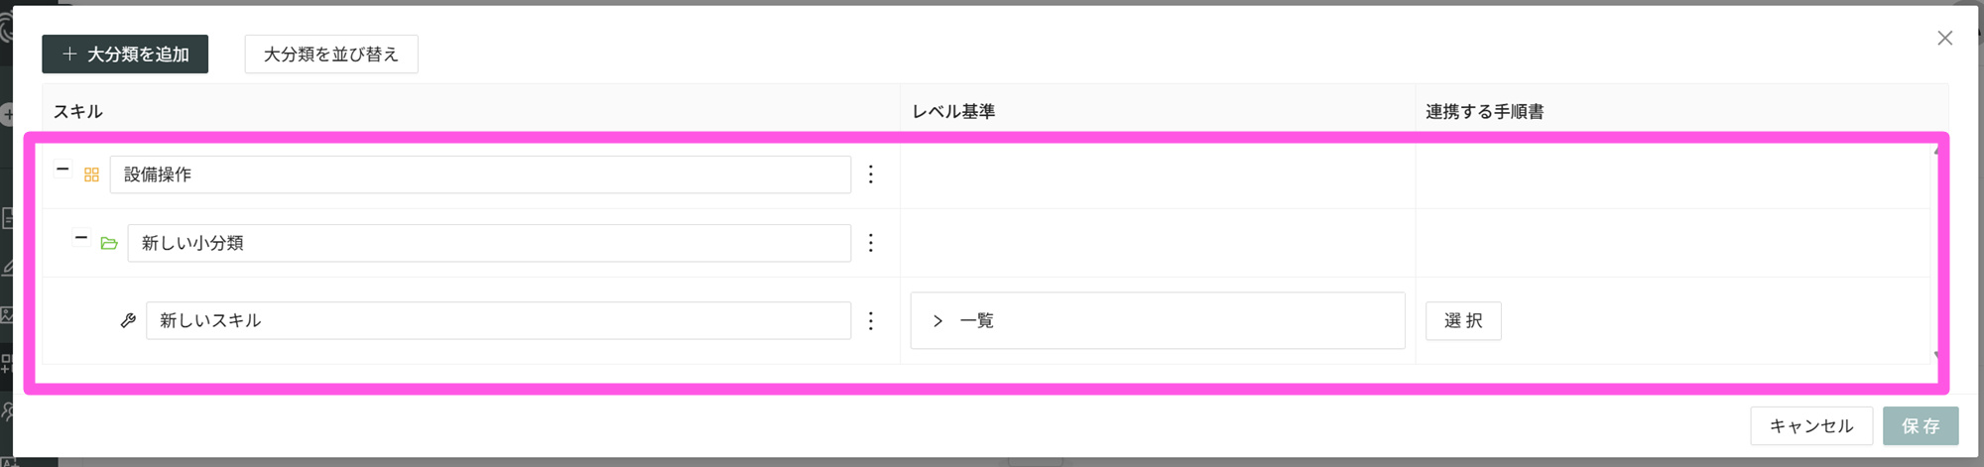Expand the 一覧 level criteria list
Image resolution: width=1984 pixels, height=467 pixels.
tap(937, 320)
